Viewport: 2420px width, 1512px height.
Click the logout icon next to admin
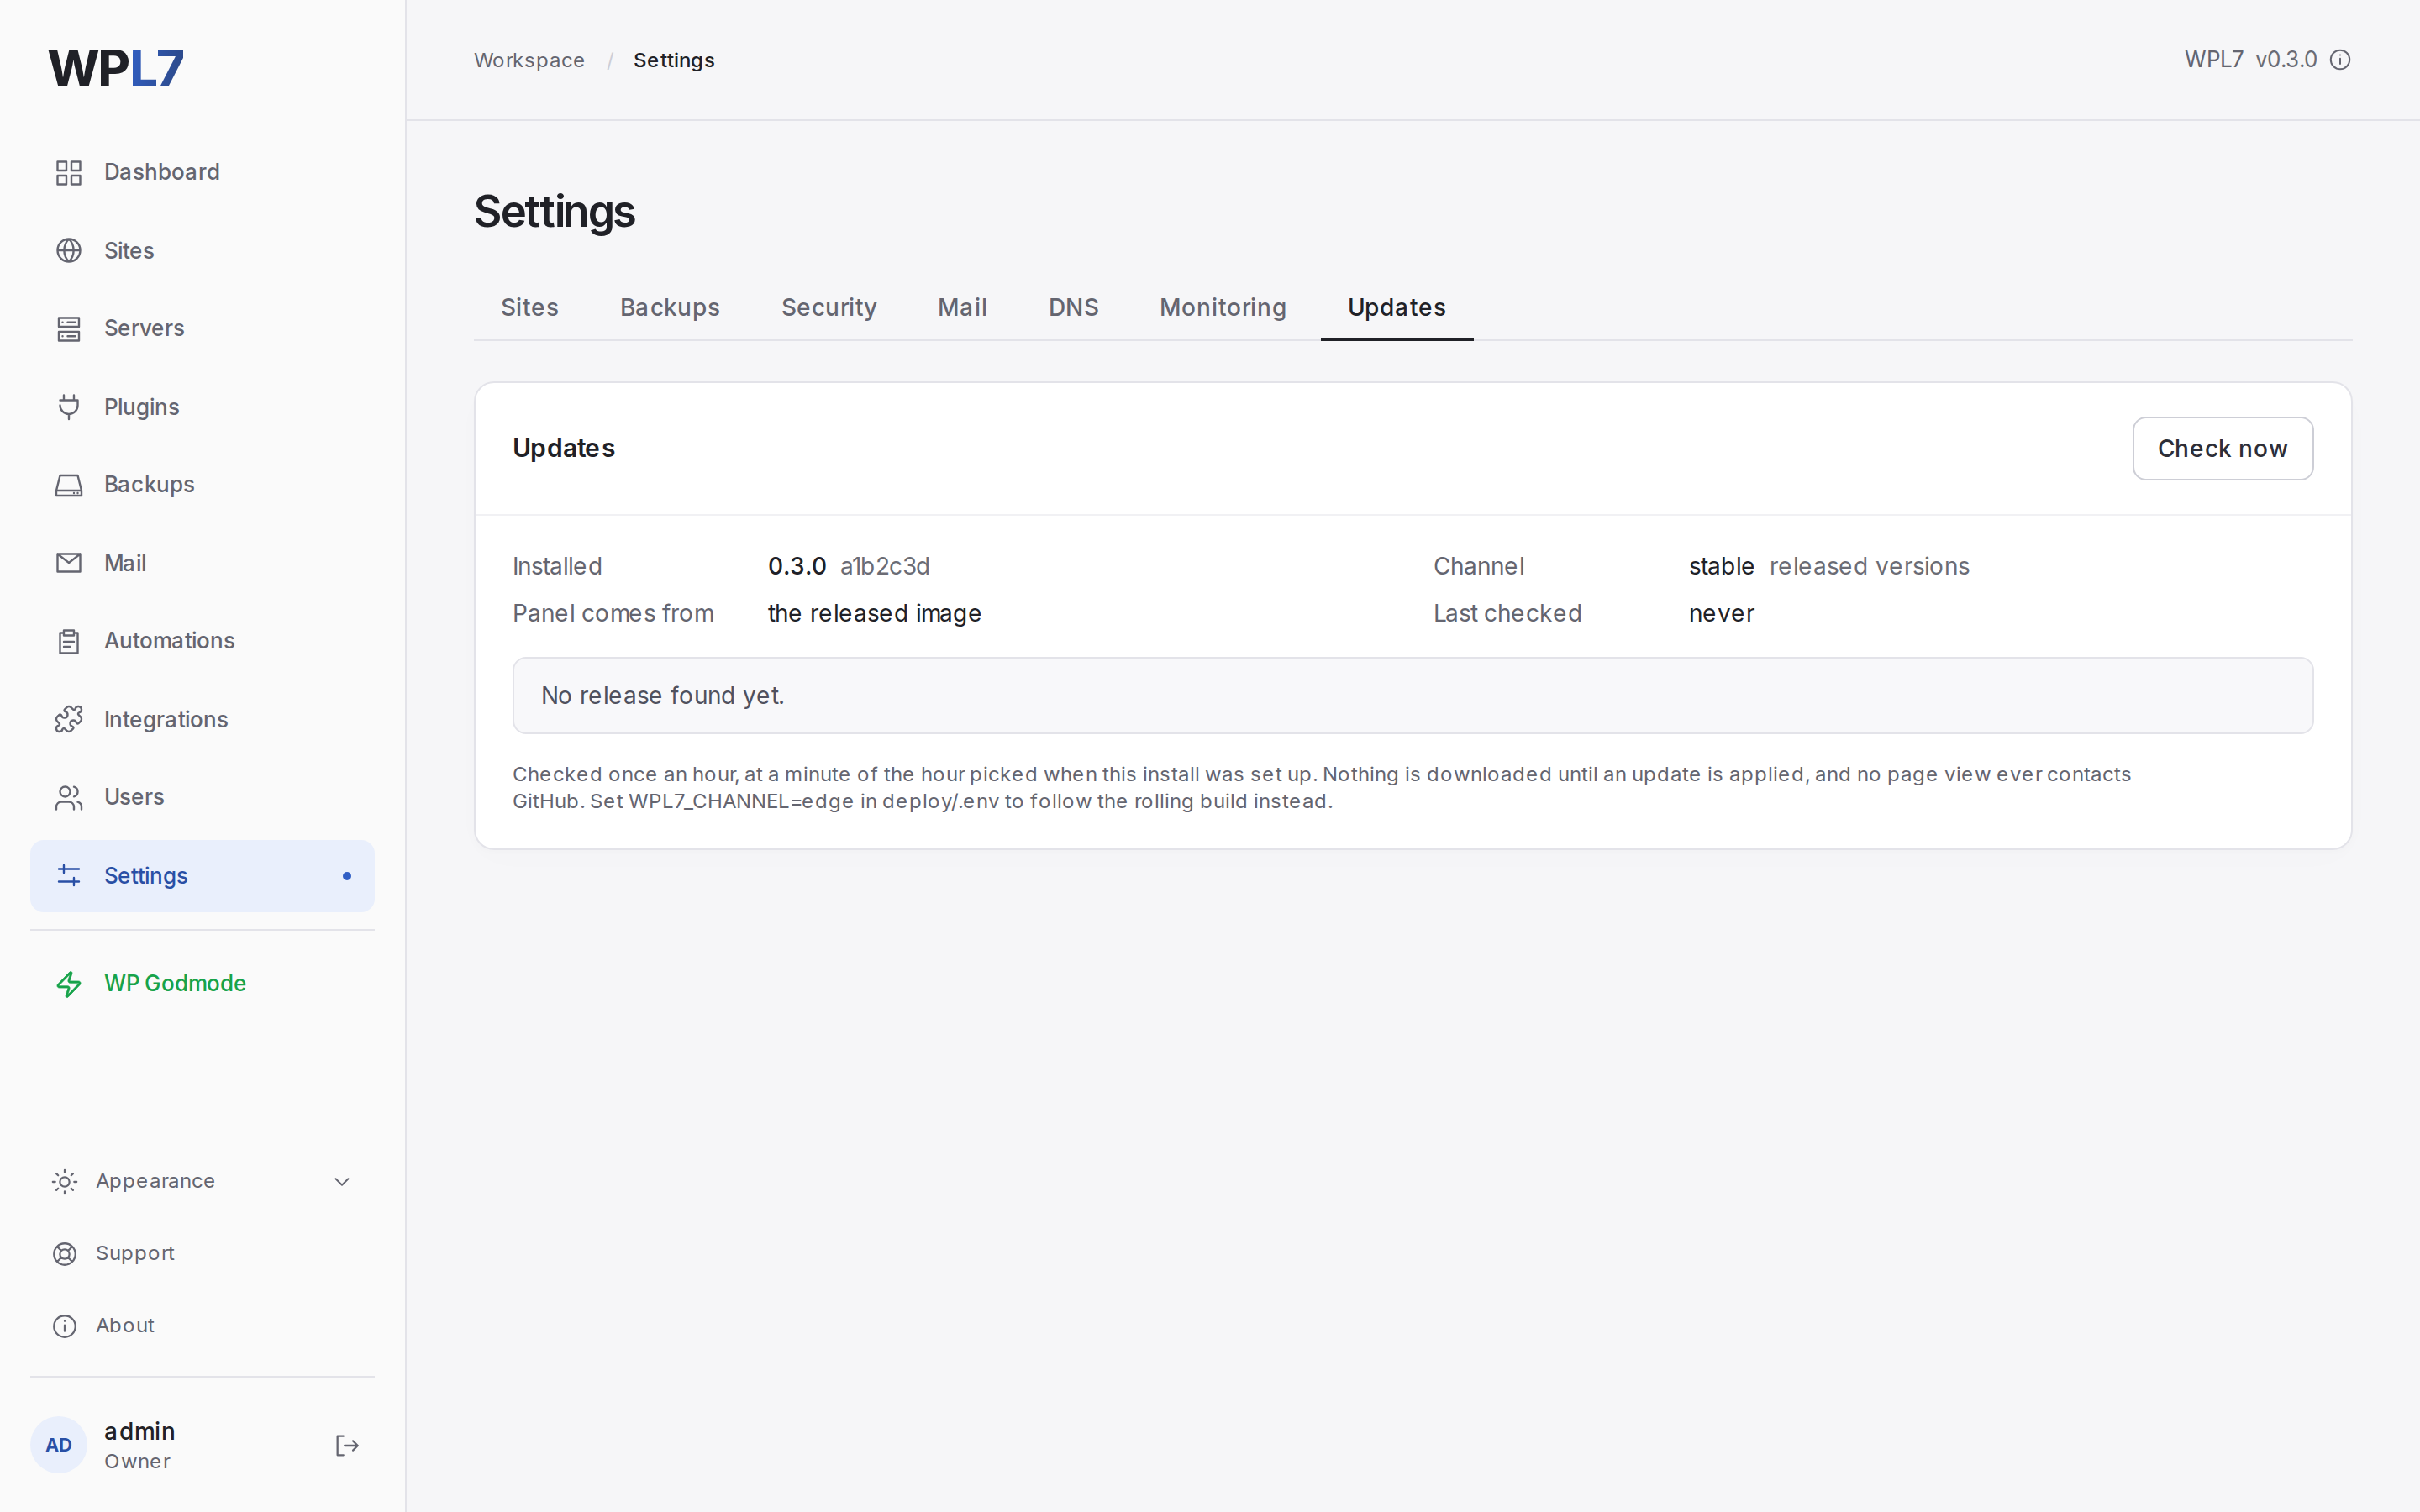point(347,1446)
